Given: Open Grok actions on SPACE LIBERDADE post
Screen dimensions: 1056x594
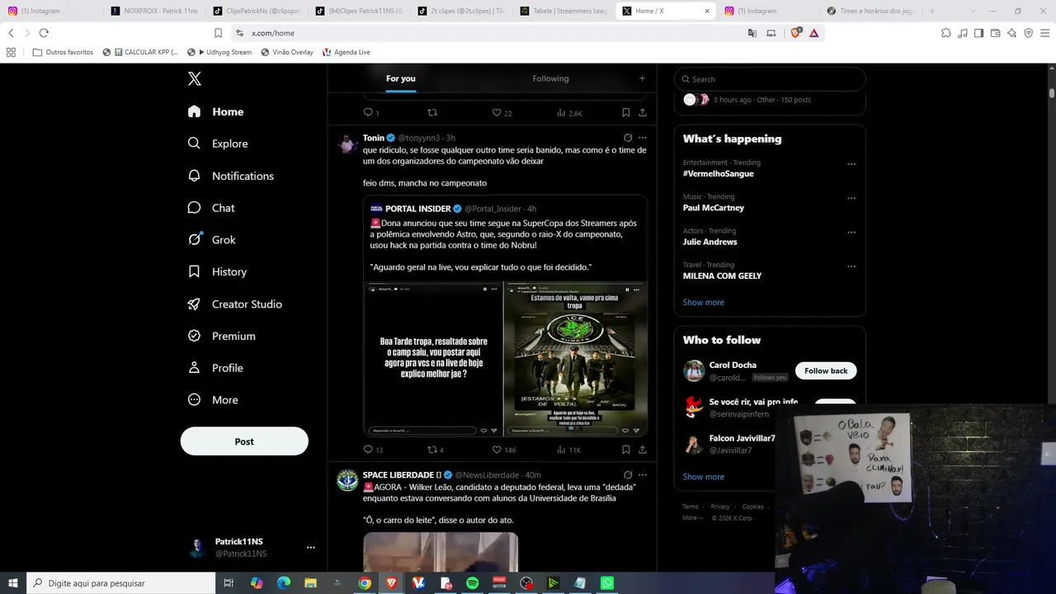Looking at the screenshot, I should click(x=628, y=475).
